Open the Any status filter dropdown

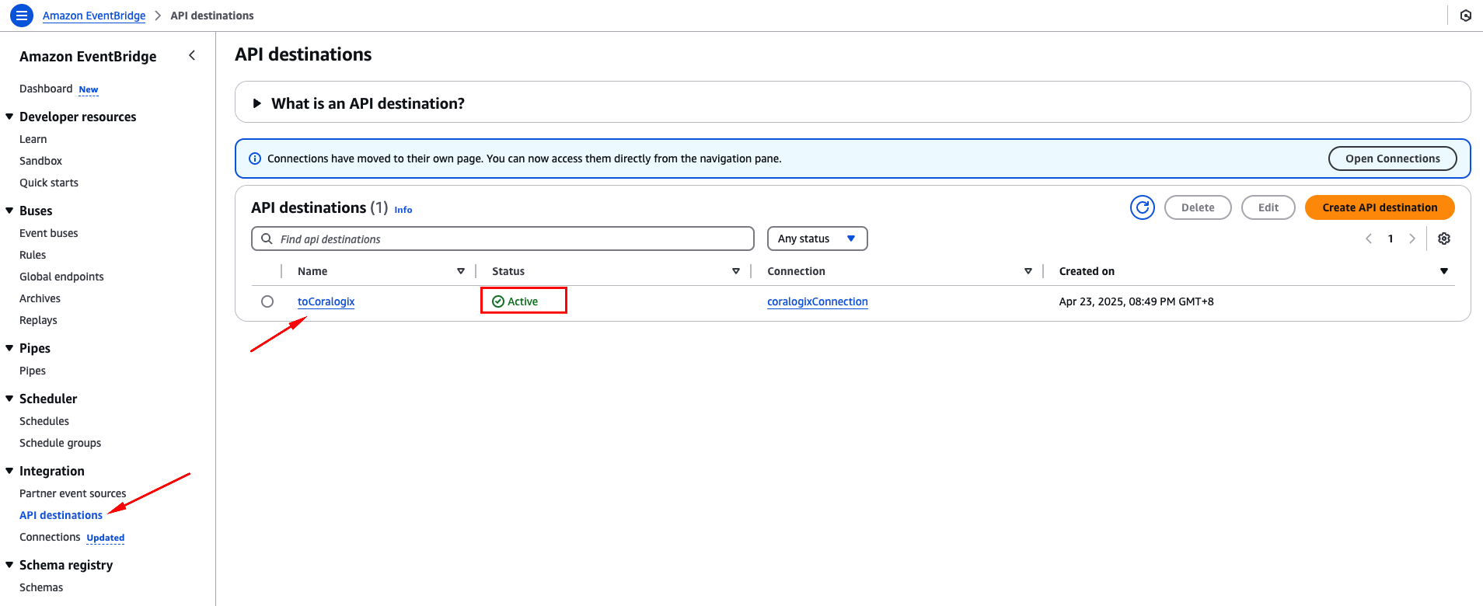pyautogui.click(x=817, y=239)
